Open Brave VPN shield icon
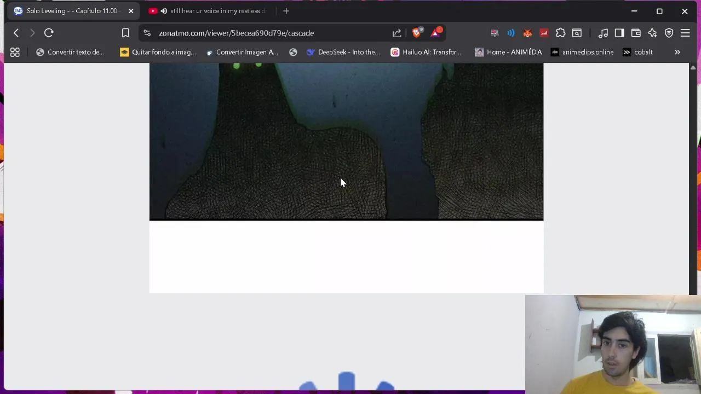The height and width of the screenshot is (394, 701). click(669, 33)
